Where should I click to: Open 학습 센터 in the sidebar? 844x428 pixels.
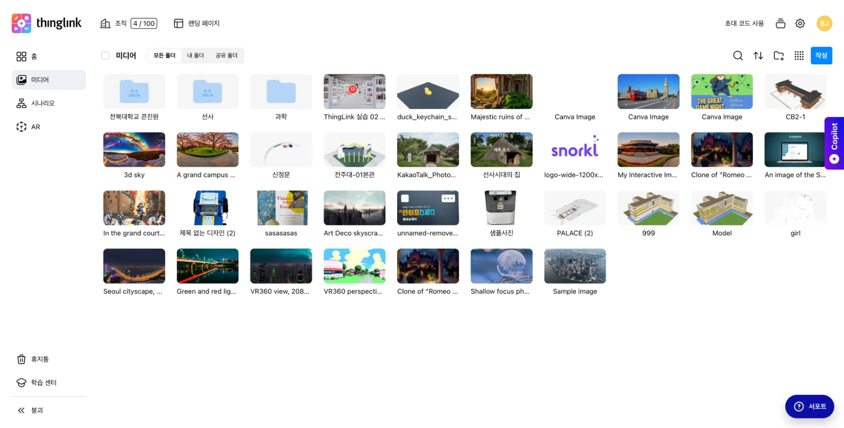49,383
